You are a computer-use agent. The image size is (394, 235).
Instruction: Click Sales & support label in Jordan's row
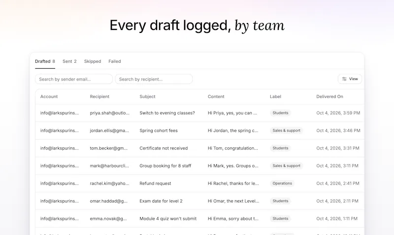[287, 131]
